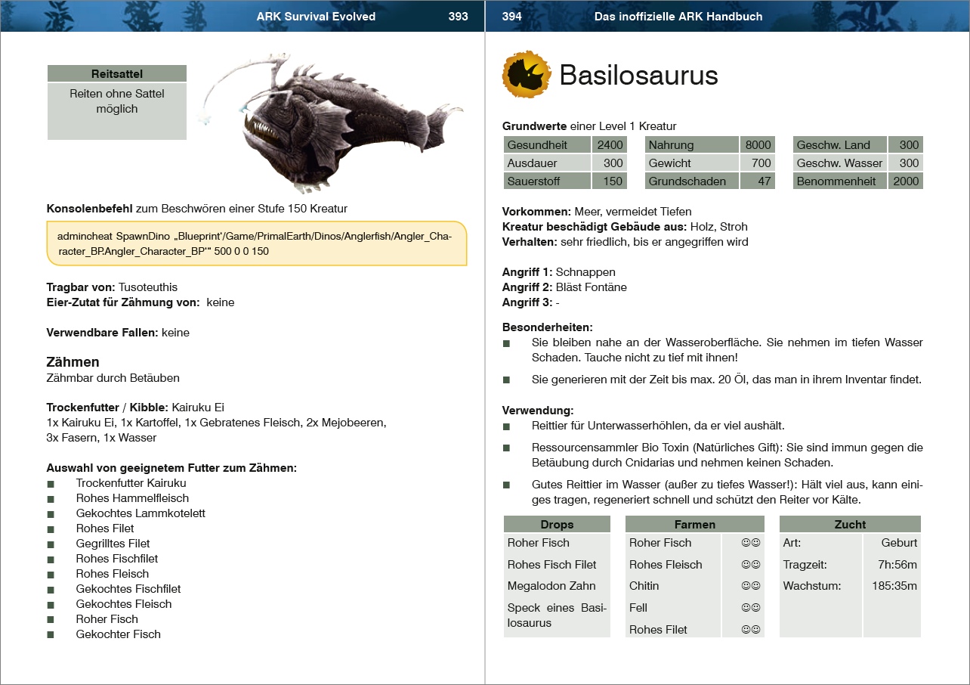Click the Gesundheit value 2400 cell
Viewport: 970px width, 685px height.
pos(609,145)
